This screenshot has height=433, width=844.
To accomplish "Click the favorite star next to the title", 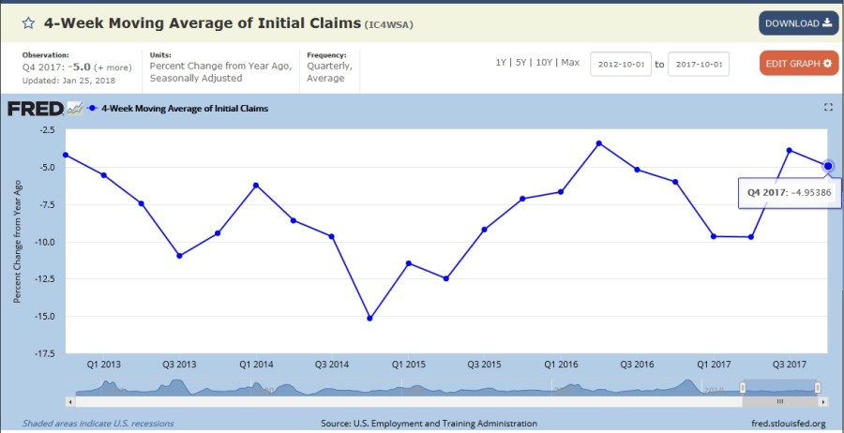I will [x=28, y=23].
